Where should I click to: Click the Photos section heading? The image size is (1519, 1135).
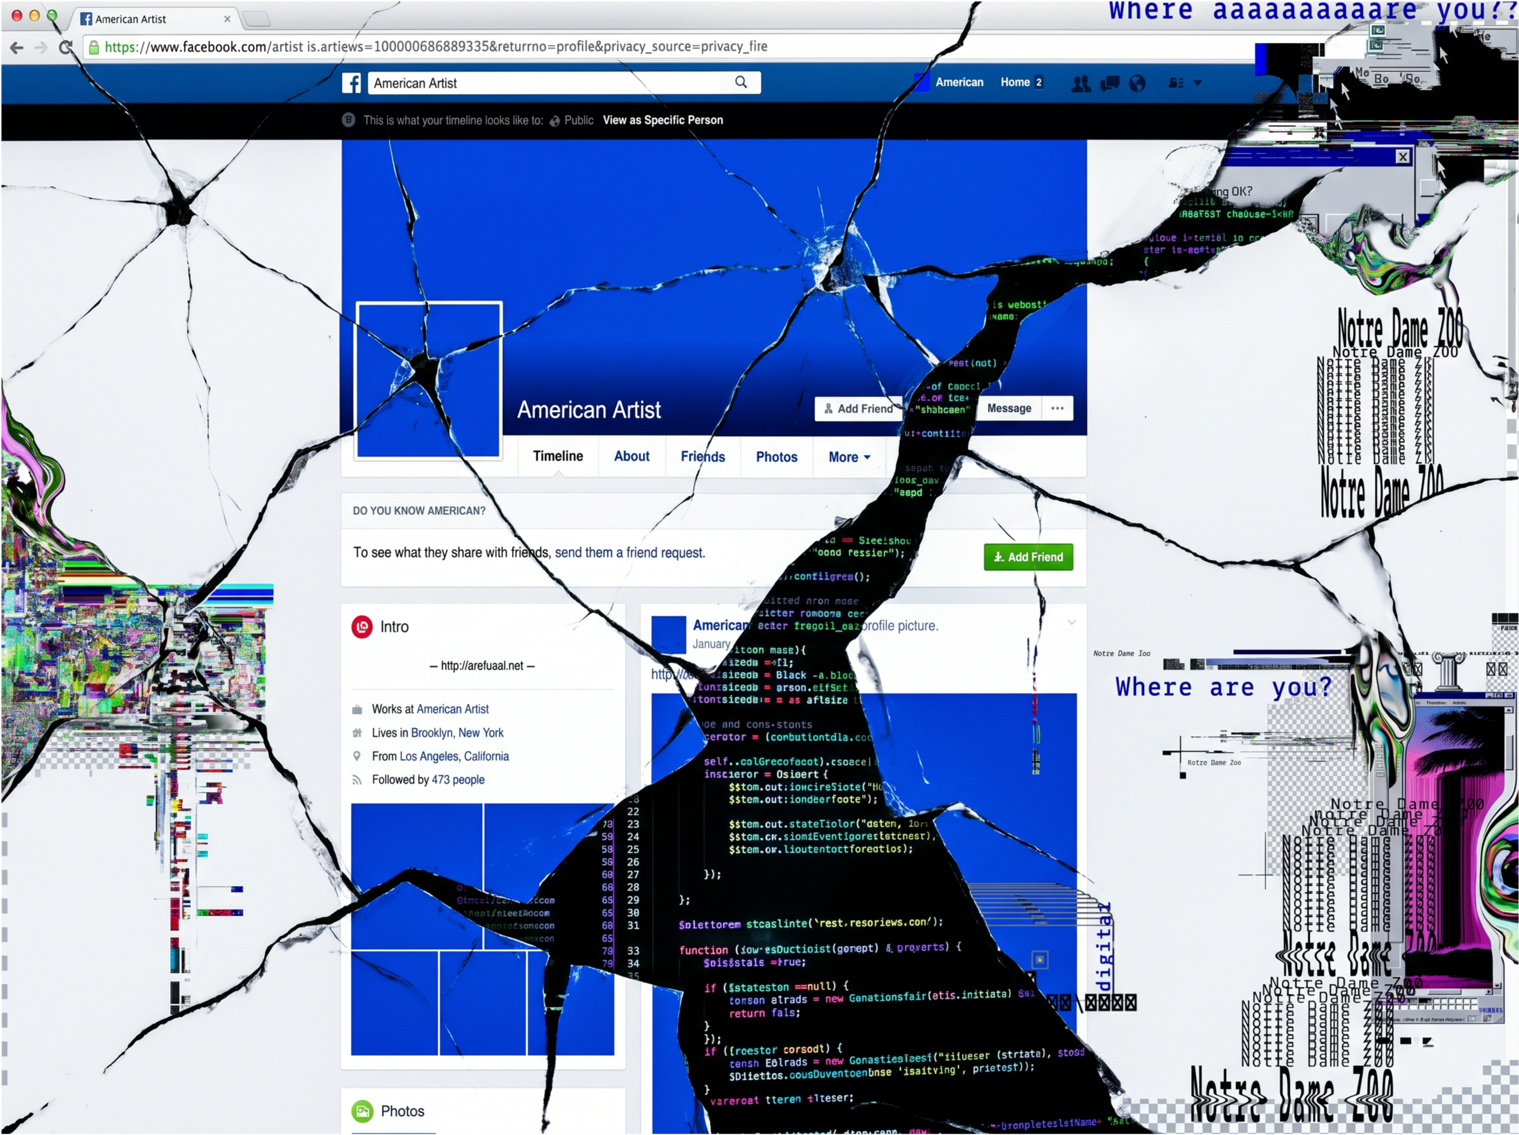pyautogui.click(x=403, y=1111)
